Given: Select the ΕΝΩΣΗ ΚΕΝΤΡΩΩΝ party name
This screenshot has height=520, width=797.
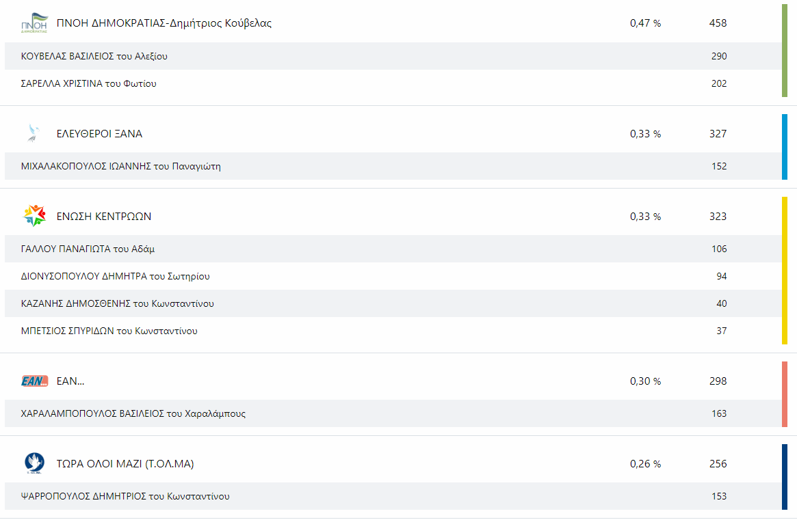Looking at the screenshot, I should [x=104, y=217].
